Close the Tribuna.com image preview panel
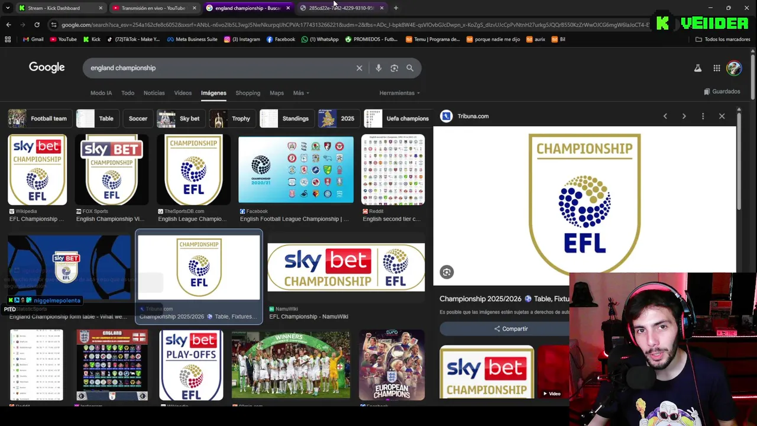The height and width of the screenshot is (426, 757). 722,117
